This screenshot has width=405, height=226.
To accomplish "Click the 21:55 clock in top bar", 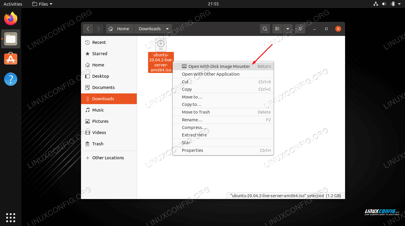I will pos(213,4).
